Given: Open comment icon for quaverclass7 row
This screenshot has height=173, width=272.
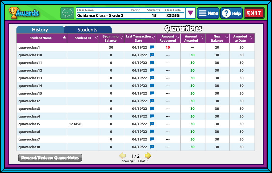Looking at the screenshot, I should coord(152,139).
